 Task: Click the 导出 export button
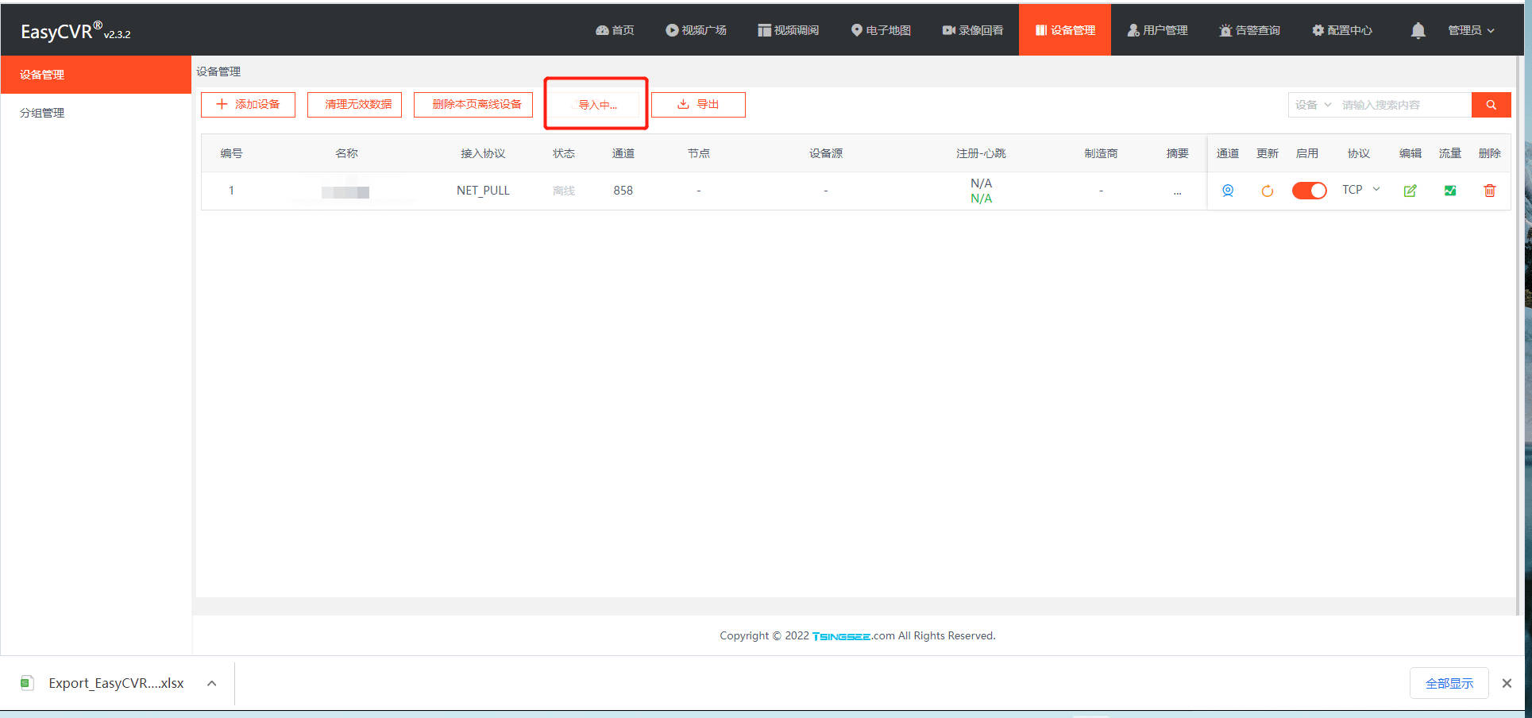(x=698, y=105)
